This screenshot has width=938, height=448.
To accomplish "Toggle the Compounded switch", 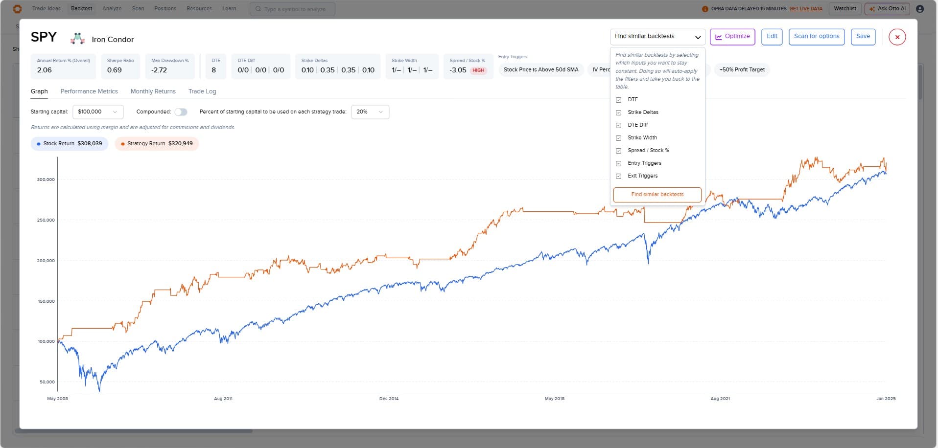I will point(181,112).
